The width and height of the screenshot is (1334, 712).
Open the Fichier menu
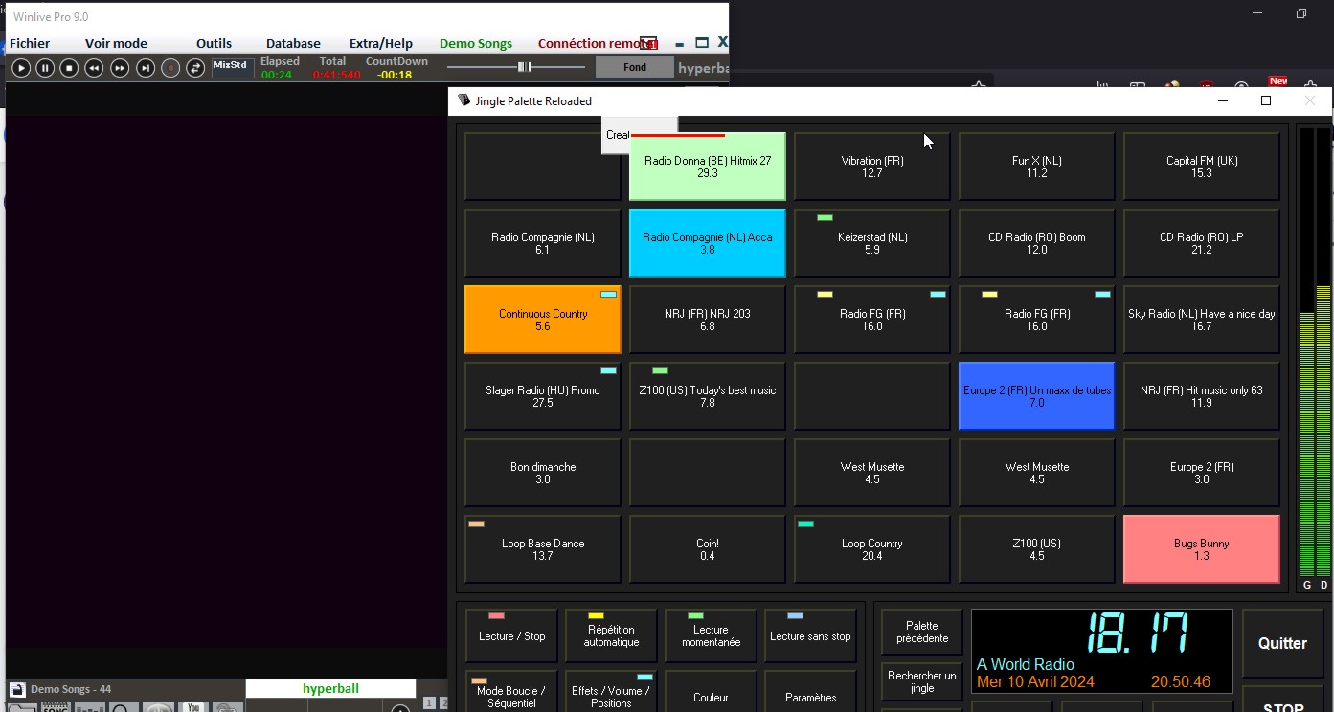pos(30,43)
